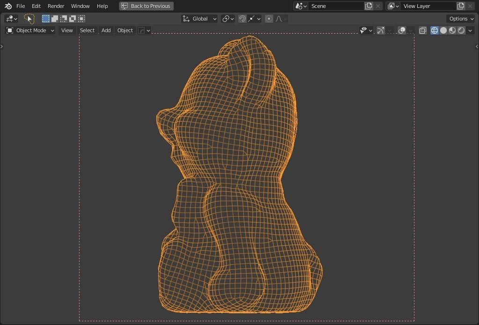
Task: Switch to Wireframe shading mode
Action: 435,30
